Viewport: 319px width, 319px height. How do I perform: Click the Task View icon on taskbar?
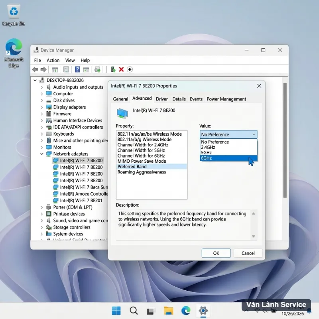coord(151,311)
